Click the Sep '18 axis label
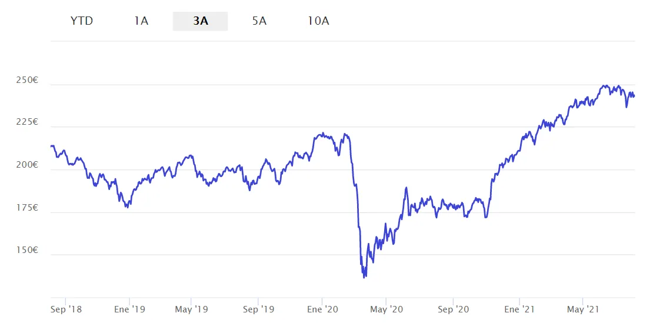 (66, 309)
